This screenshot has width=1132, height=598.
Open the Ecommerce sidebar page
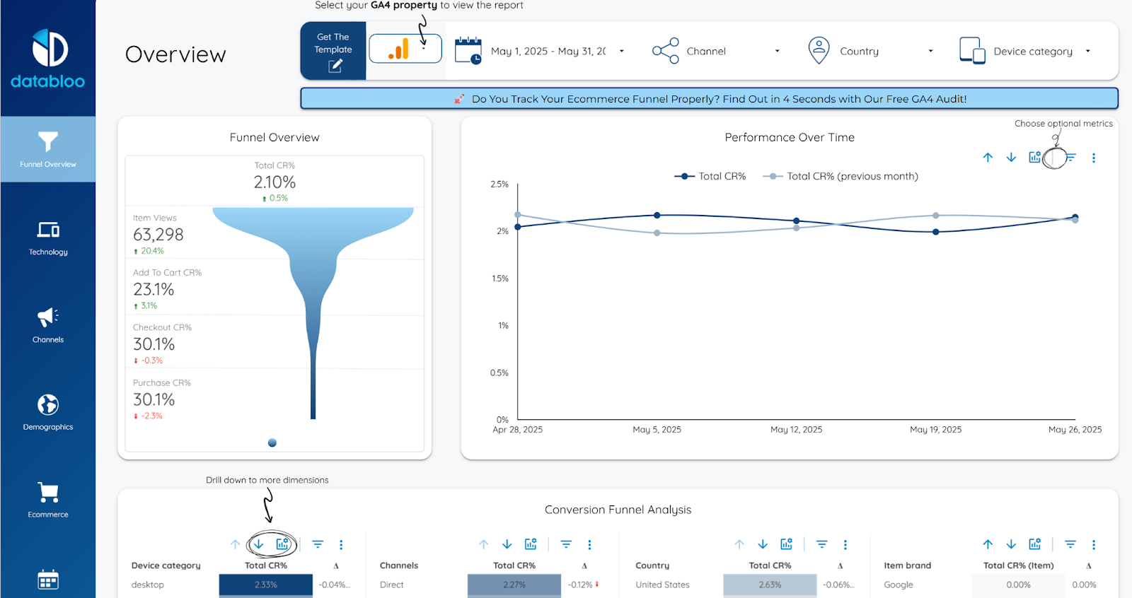coord(48,500)
